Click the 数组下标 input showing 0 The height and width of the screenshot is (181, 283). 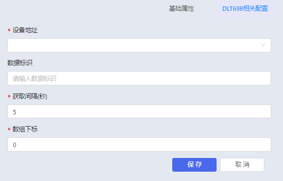(139, 145)
